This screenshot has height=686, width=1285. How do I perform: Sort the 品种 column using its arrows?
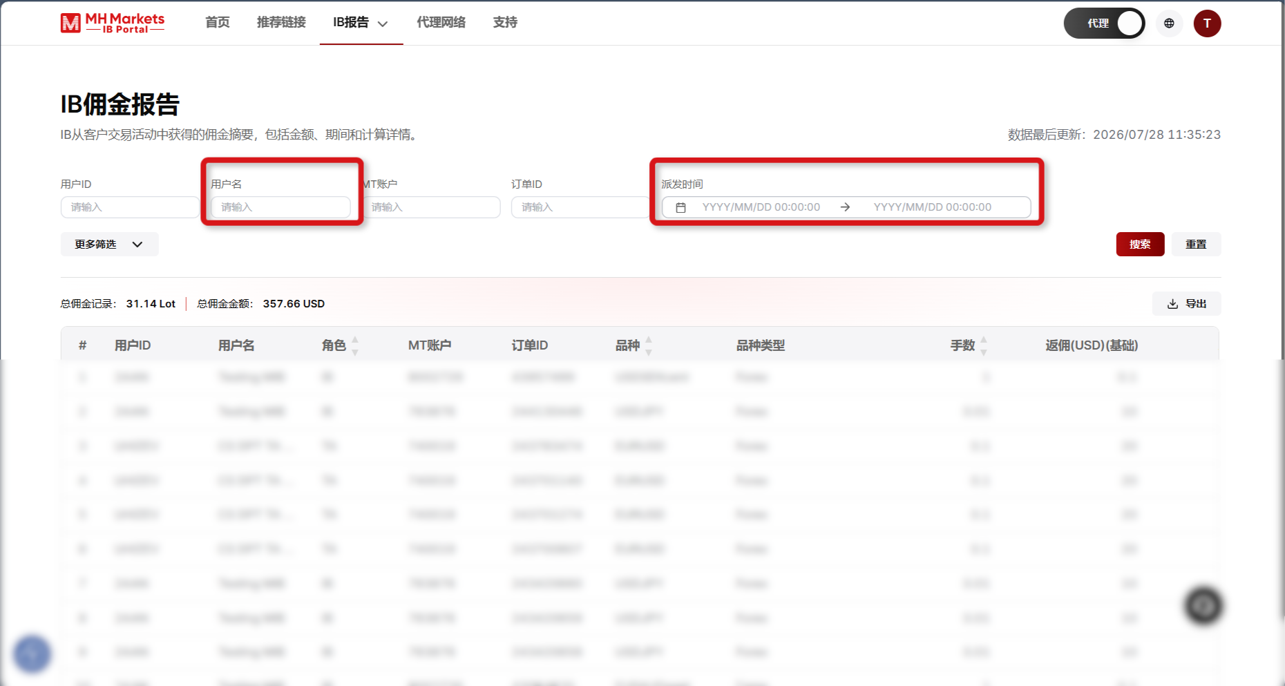649,345
